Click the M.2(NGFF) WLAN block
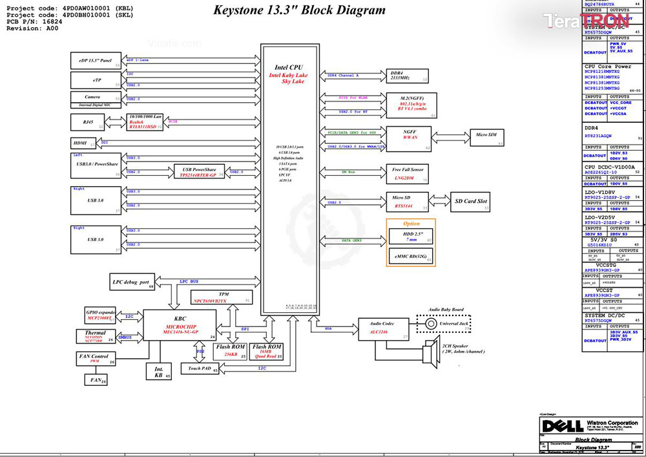This screenshot has width=646, height=457. [x=412, y=105]
